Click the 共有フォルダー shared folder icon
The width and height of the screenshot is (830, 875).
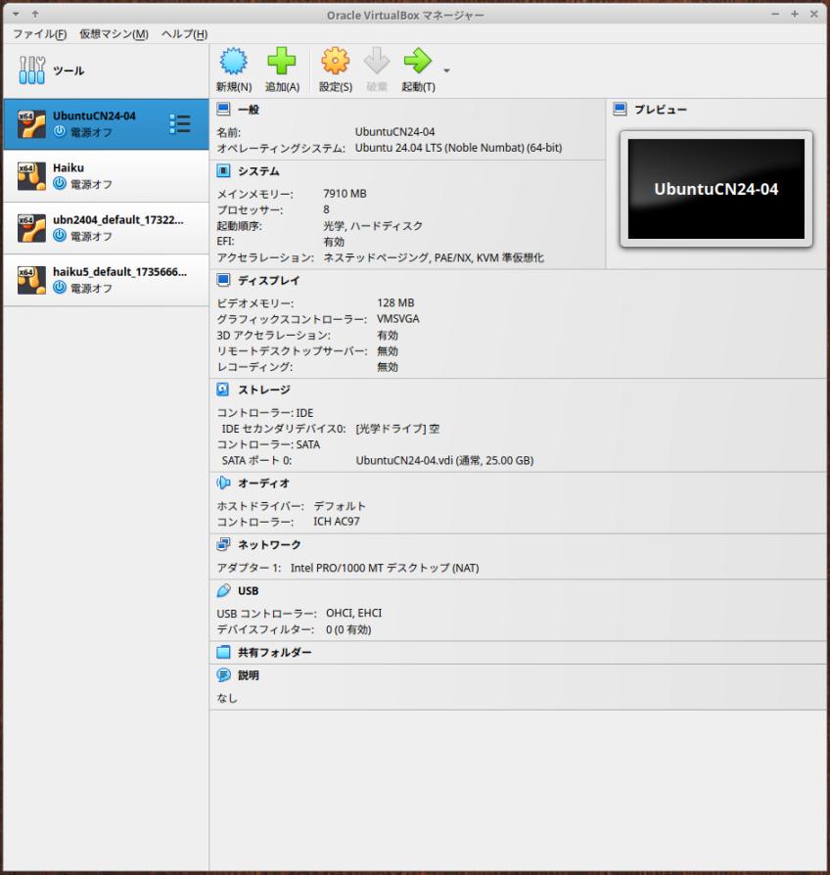pyautogui.click(x=223, y=652)
